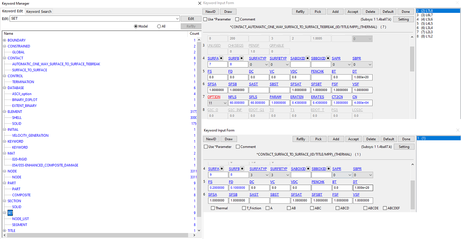Click Done in the lower SURFACE_TO_SURFACE form
461x239 pixels.
pos(406,139)
